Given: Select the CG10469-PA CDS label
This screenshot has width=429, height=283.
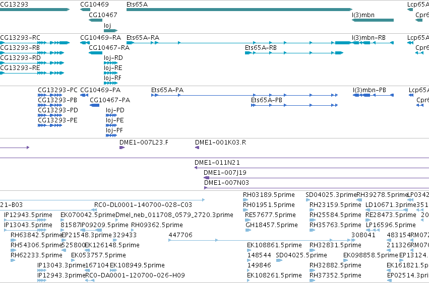Looking at the screenshot, I should tap(100, 90).
